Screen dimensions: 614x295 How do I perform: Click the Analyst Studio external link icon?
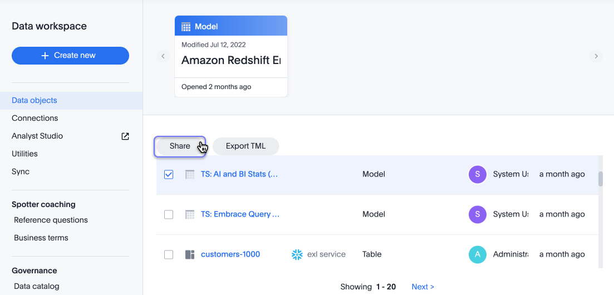click(125, 136)
